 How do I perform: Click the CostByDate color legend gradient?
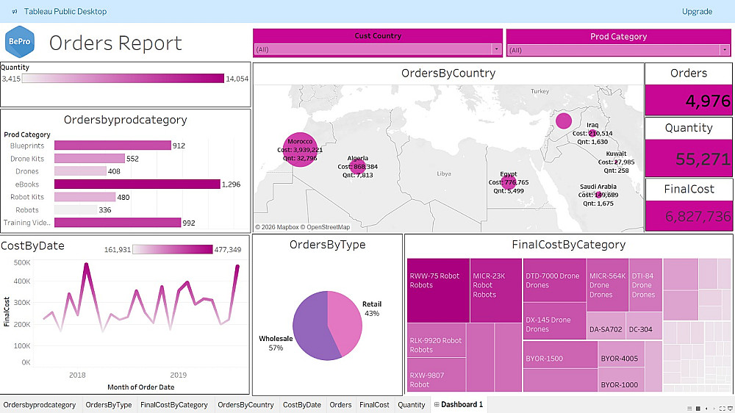pos(173,249)
